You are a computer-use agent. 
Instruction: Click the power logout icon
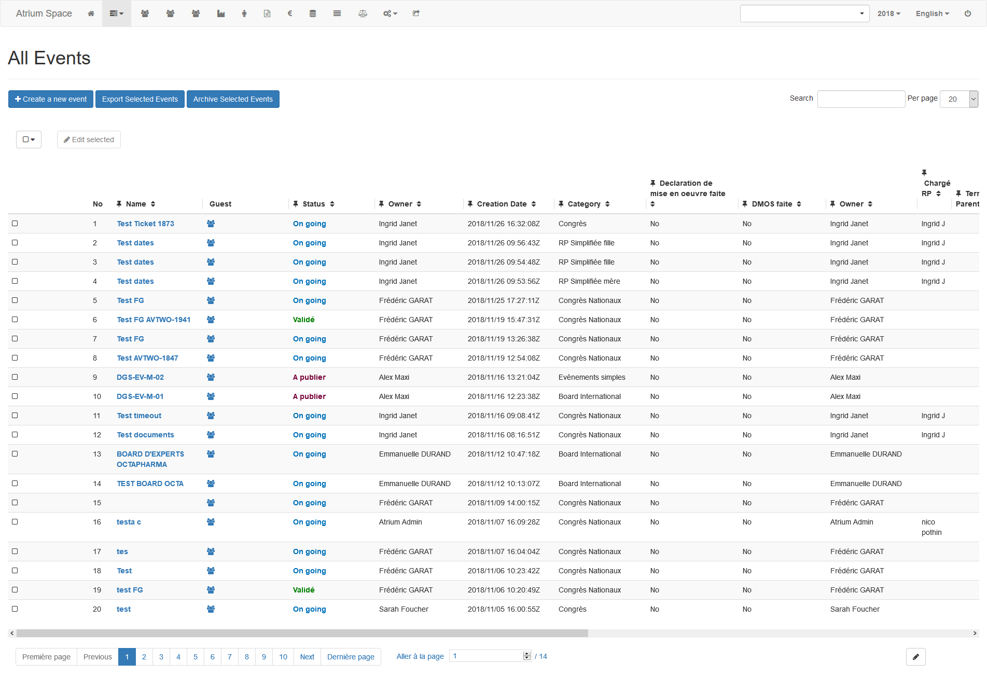pos(968,13)
